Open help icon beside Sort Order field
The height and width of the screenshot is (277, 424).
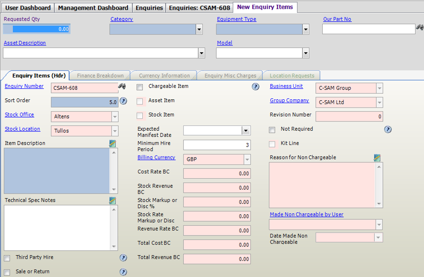(x=124, y=101)
